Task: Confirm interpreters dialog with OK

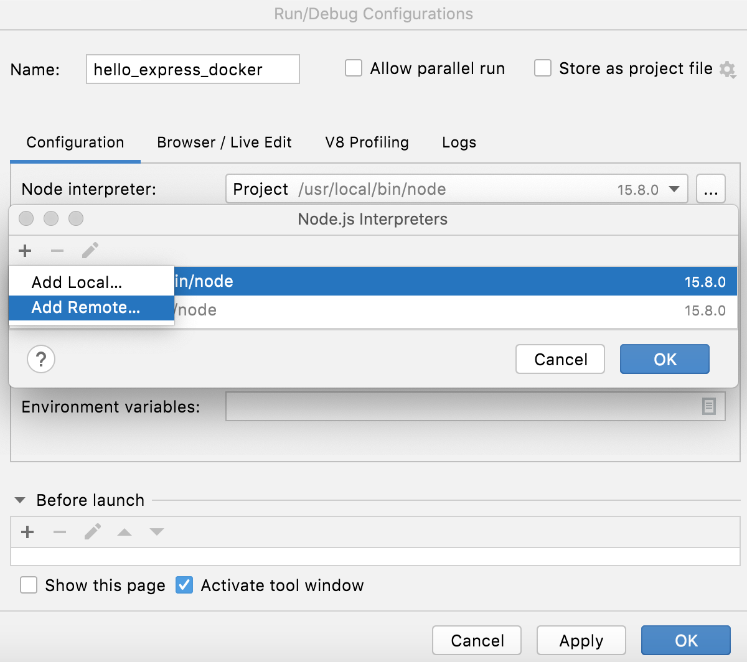Action: [x=664, y=359]
